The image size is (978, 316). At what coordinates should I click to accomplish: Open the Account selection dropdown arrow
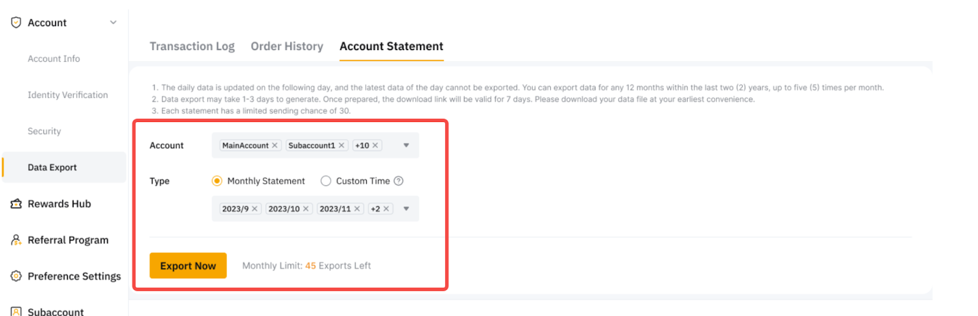(x=406, y=145)
